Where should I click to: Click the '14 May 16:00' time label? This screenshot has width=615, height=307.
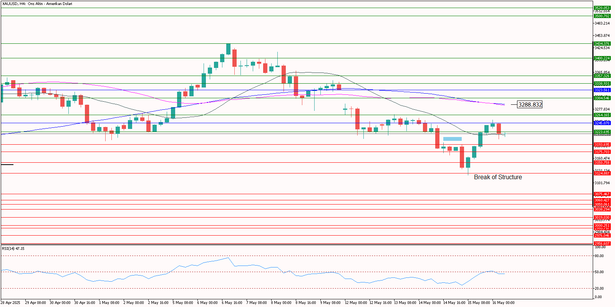[454, 302]
